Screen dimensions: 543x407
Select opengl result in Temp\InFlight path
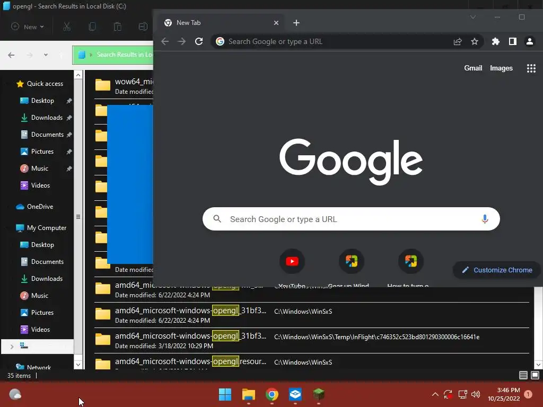(x=312, y=341)
